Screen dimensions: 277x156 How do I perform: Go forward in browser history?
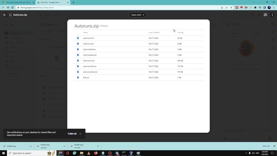point(8,8)
